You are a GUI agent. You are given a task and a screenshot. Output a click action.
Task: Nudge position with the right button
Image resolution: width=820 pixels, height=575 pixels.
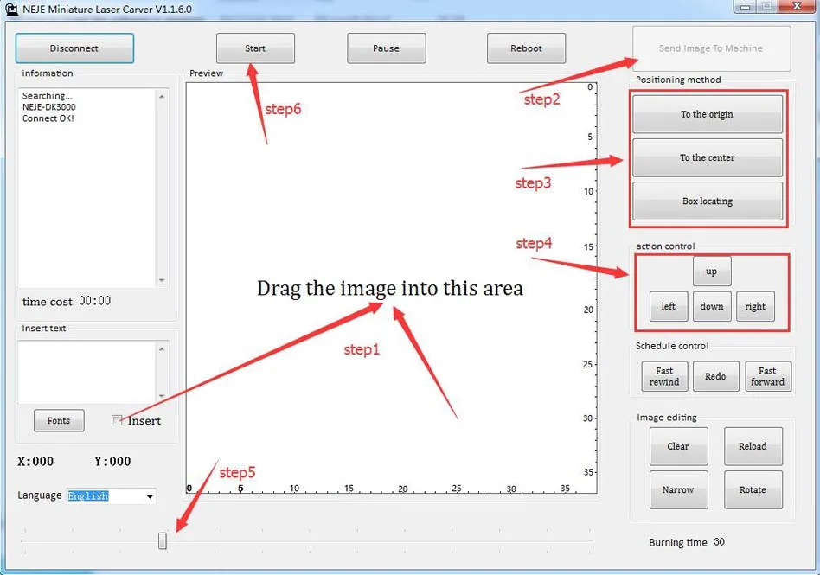pos(755,306)
